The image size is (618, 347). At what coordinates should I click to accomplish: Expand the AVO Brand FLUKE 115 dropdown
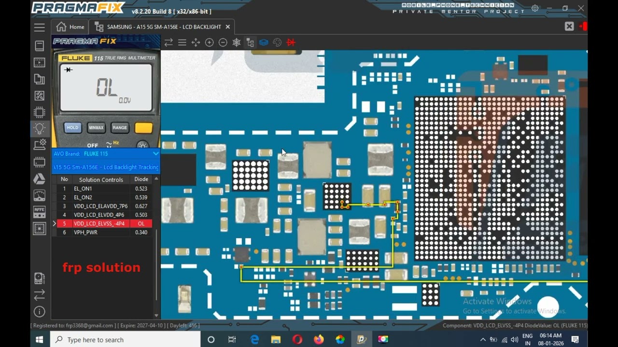coord(155,154)
